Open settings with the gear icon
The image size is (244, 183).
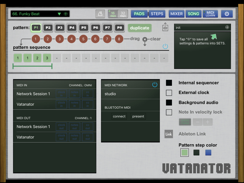pos(227,14)
